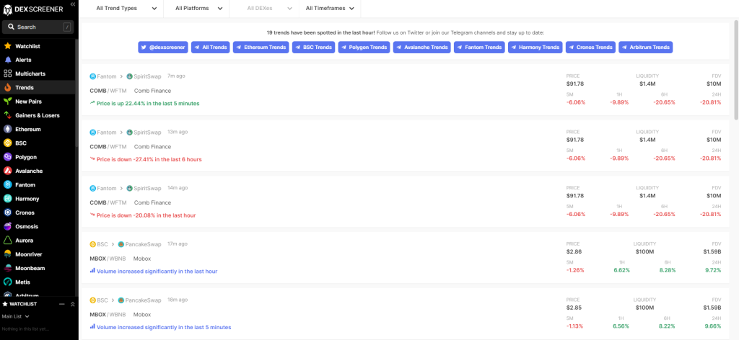Click the search magnifier icon
The image size is (739, 340).
coord(12,27)
